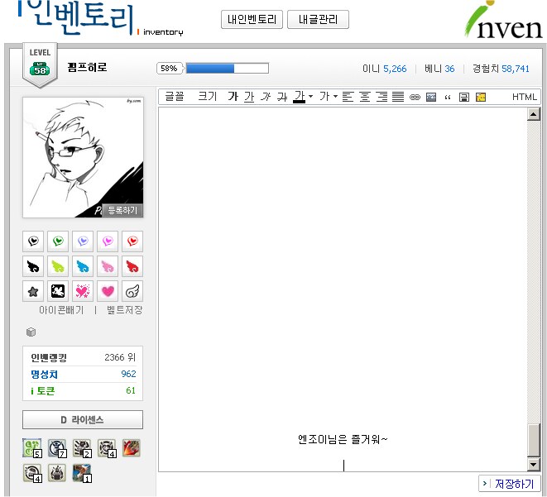
Task: Toggle bold text formatting
Action: 233,97
